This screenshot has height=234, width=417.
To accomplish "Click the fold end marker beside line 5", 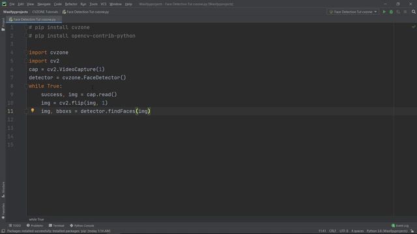I will [26, 61].
